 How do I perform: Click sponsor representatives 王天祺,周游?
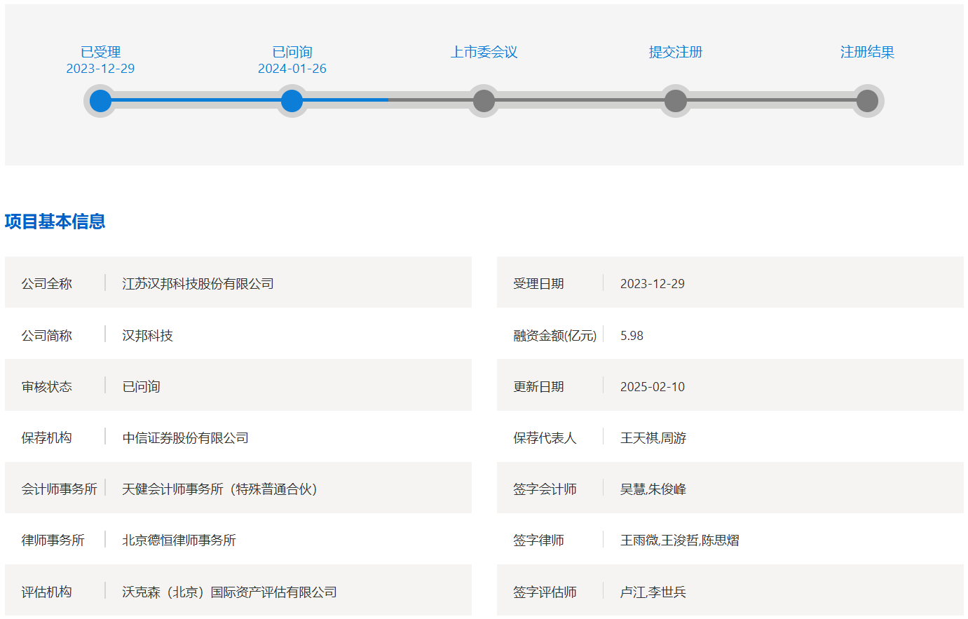(x=653, y=438)
